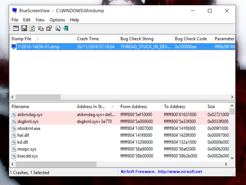Open the View menu
Image resolution: width=246 pixels, height=185 pixels.
(x=40, y=20)
